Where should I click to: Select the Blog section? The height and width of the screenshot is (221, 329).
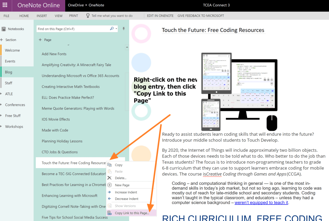click(x=17, y=72)
